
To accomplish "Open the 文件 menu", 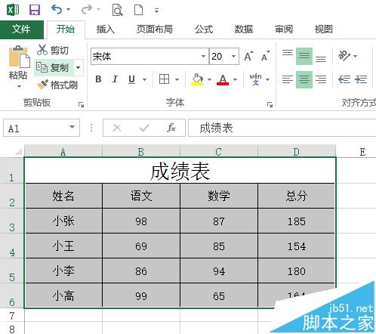I will [22, 29].
